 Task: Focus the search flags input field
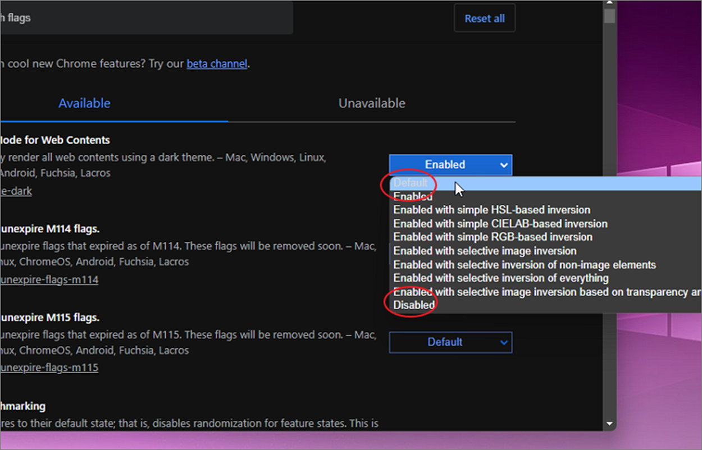point(146,18)
